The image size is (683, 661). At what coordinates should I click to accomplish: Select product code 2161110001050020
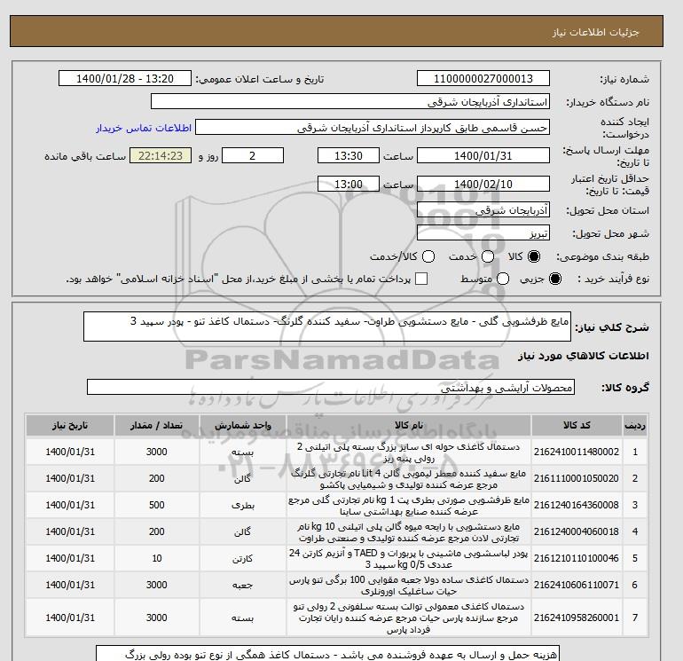(577, 478)
